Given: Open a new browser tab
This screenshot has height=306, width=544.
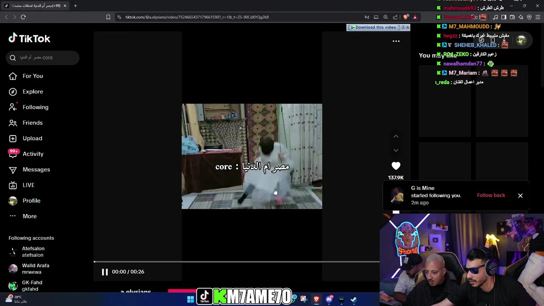Looking at the screenshot, I should coord(75,6).
